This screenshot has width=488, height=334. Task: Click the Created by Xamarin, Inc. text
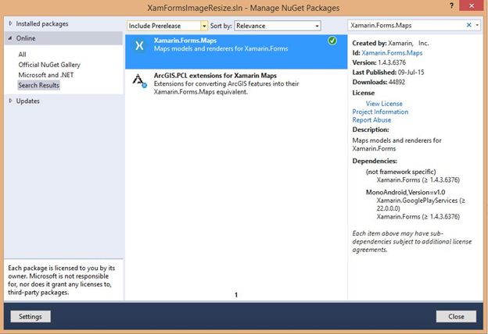coord(390,43)
